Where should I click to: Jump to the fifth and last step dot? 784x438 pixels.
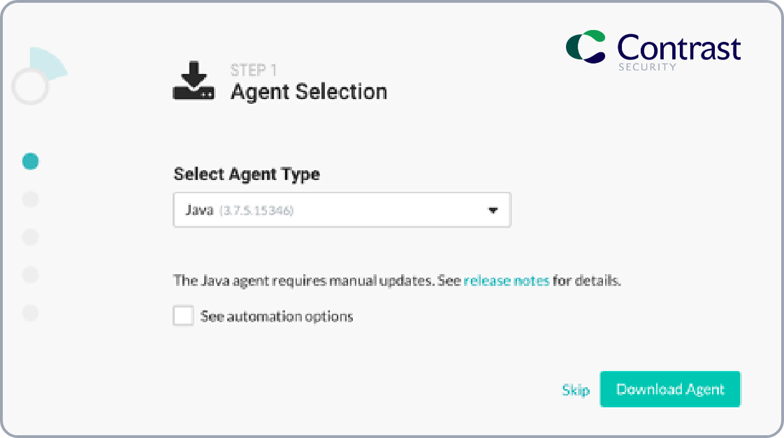pyautogui.click(x=30, y=312)
